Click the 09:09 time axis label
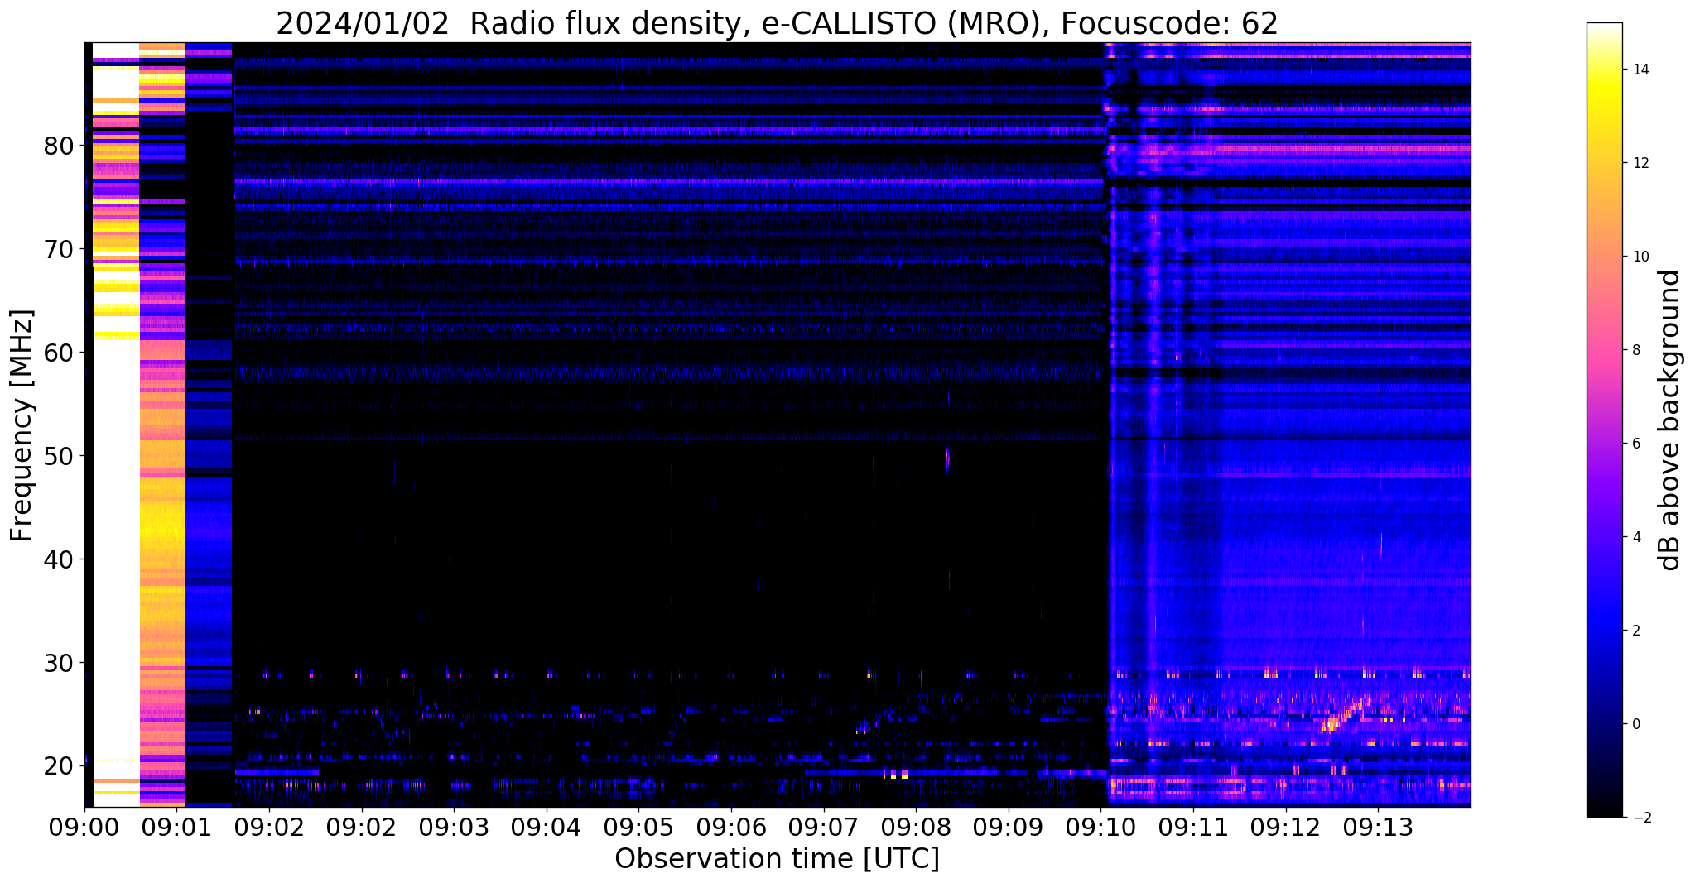Screen dimensions: 1695x883 (x=1009, y=826)
